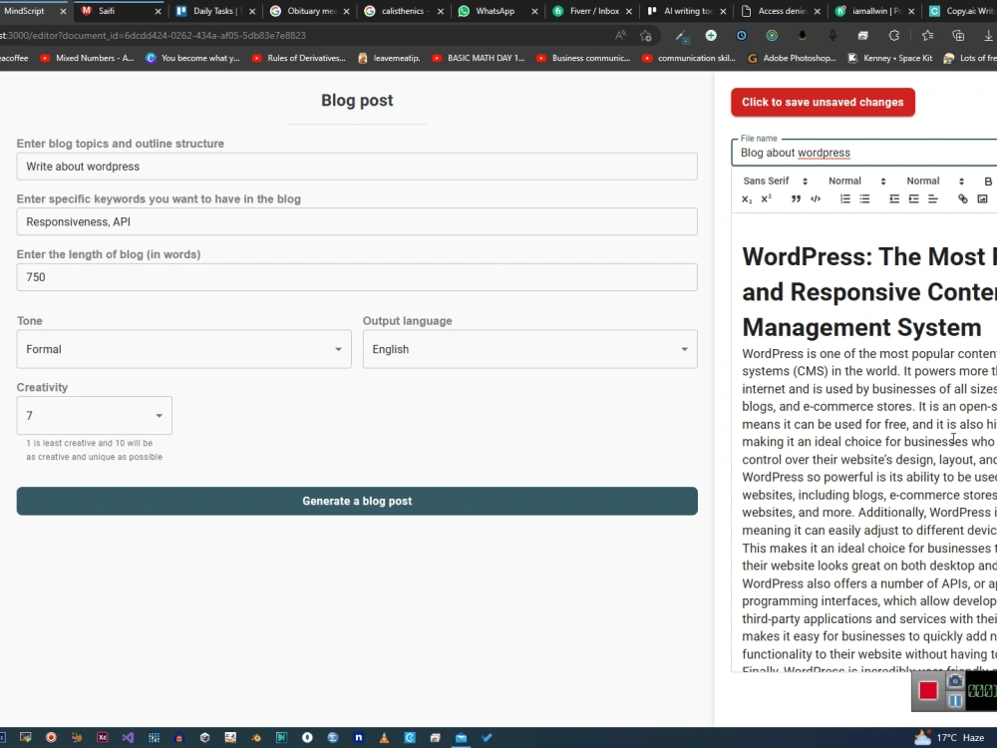Open the leavemeatip bookmark
Screen dimensions: 997x748
tap(389, 58)
